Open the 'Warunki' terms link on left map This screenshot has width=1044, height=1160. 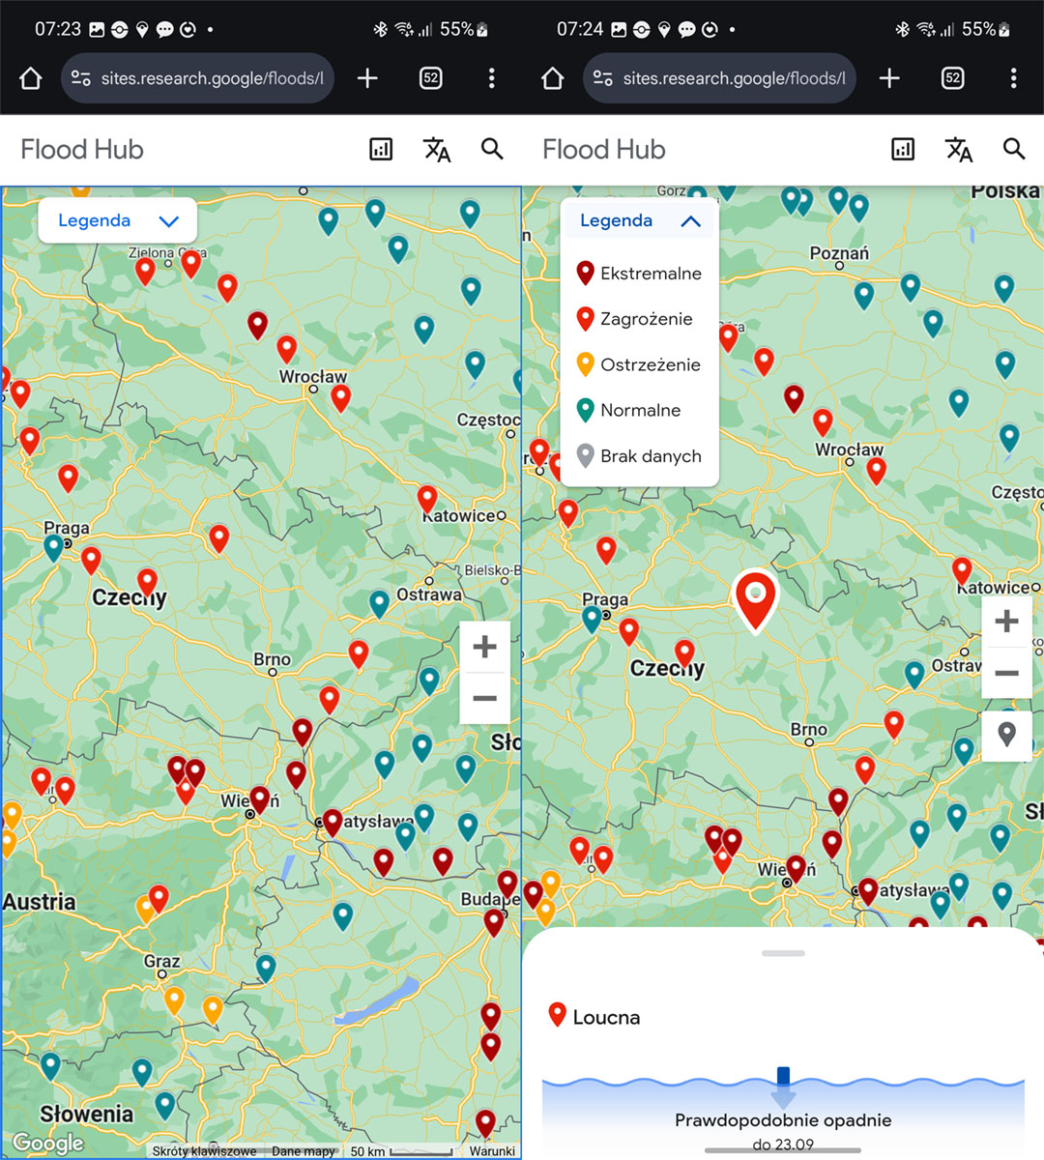(492, 1151)
